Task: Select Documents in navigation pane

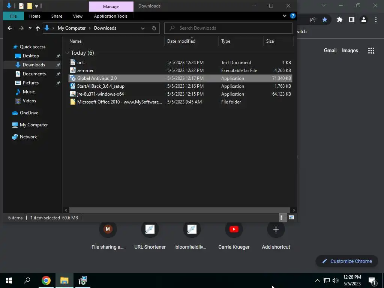Action: pos(34,74)
